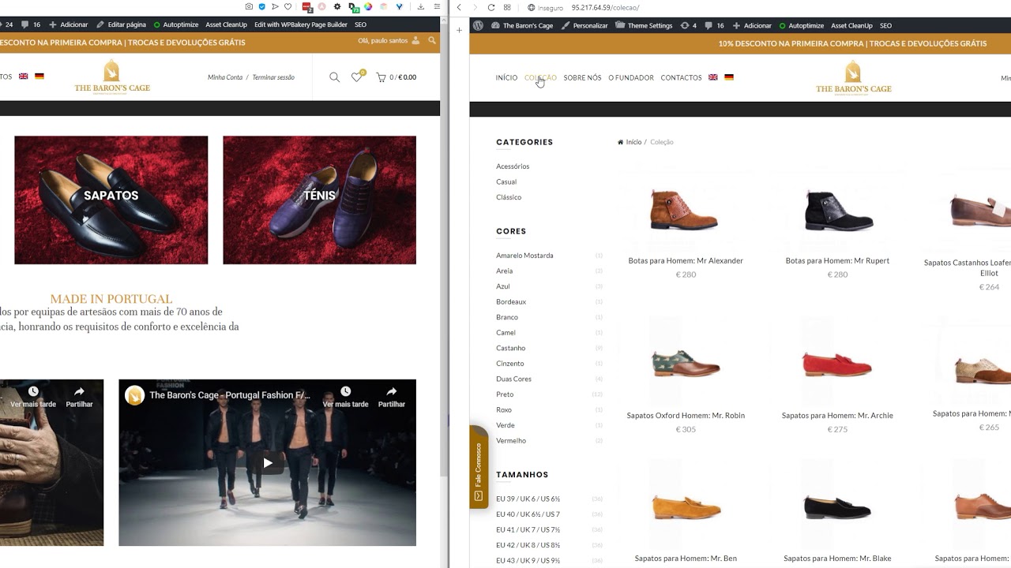This screenshot has width=1011, height=568.
Task: Click Editar página in the left admin bar
Action: pos(121,24)
